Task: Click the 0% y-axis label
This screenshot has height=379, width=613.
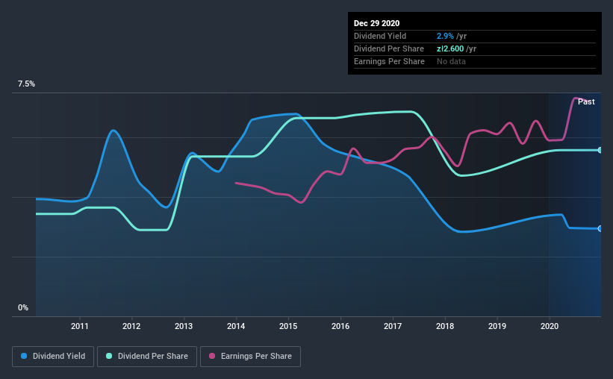Action: click(23, 308)
